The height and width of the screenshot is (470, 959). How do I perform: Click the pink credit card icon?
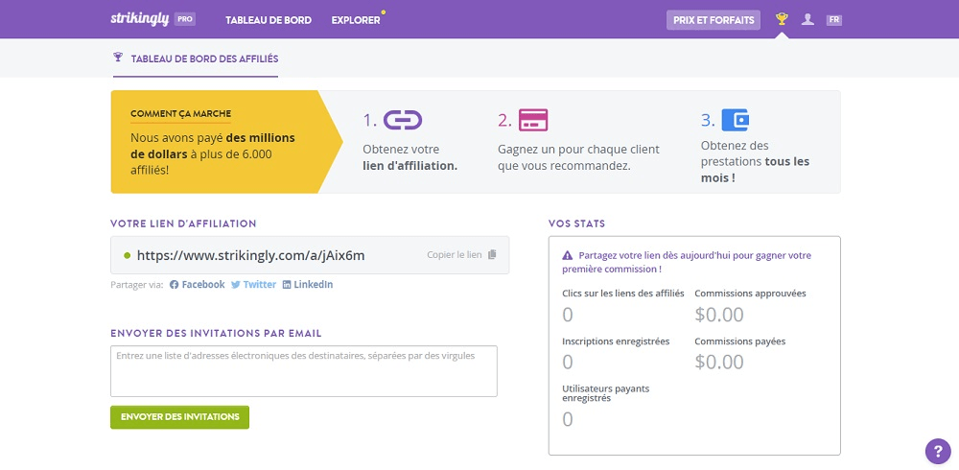pyautogui.click(x=533, y=120)
